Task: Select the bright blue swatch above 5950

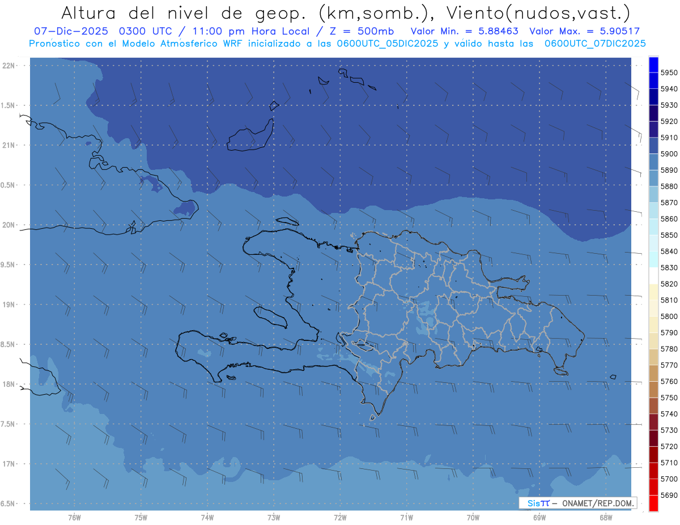Action: [x=653, y=65]
